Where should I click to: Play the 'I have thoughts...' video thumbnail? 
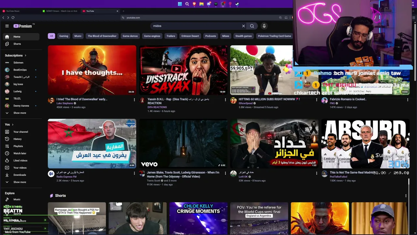92,70
